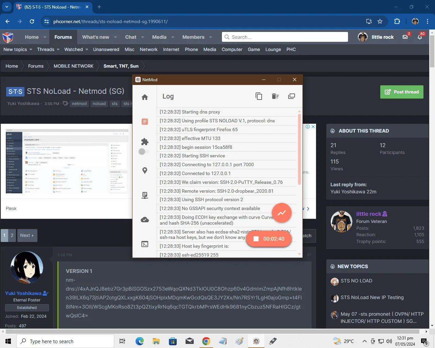Image resolution: width=435 pixels, height=348 pixels.
Task: Copy the log using NetMod copy icon
Action: pyautogui.click(x=259, y=96)
